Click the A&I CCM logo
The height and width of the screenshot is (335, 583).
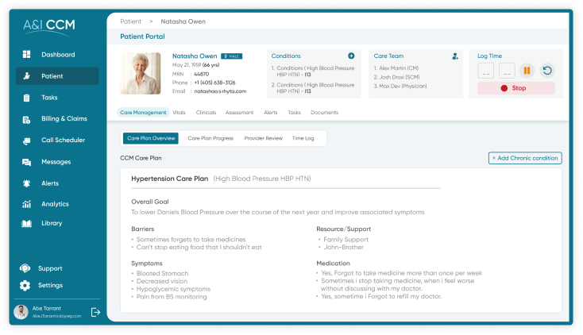coord(48,27)
